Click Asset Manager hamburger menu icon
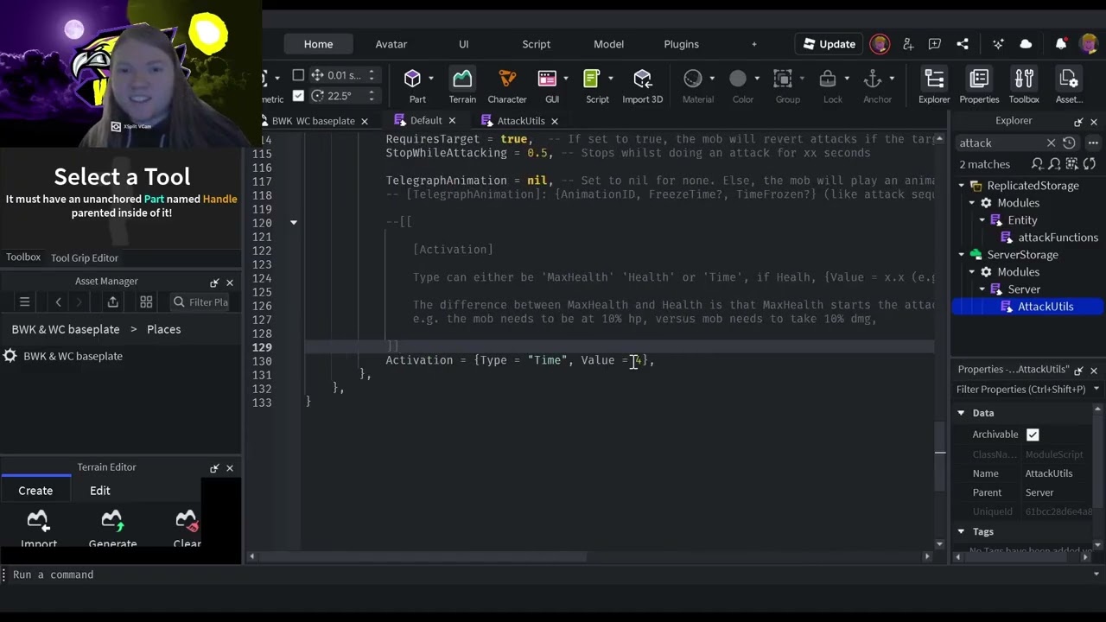 pos(24,301)
